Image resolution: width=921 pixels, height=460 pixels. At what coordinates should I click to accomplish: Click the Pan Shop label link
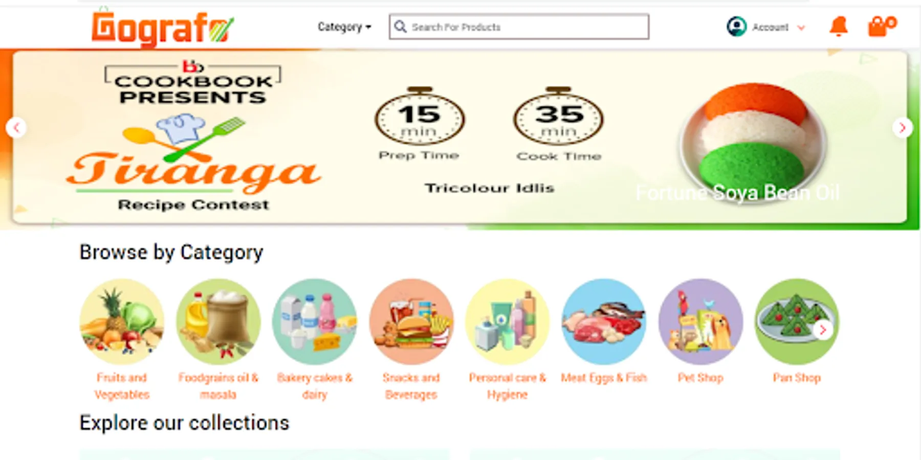(x=797, y=378)
